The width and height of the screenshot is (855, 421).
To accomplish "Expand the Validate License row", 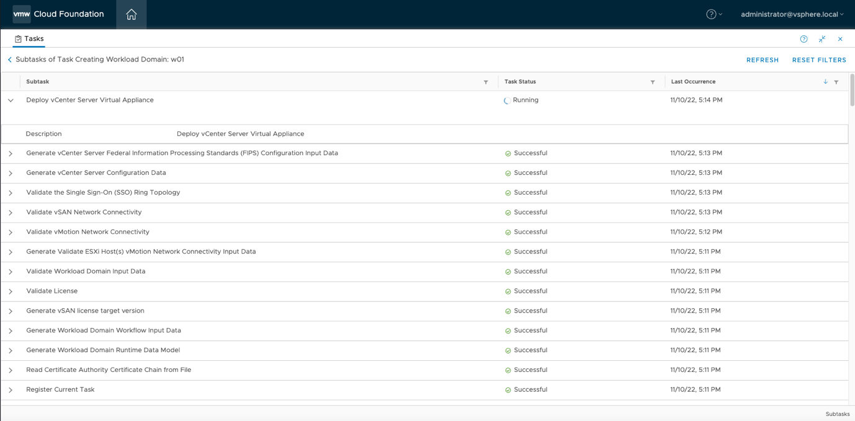I will [x=11, y=291].
